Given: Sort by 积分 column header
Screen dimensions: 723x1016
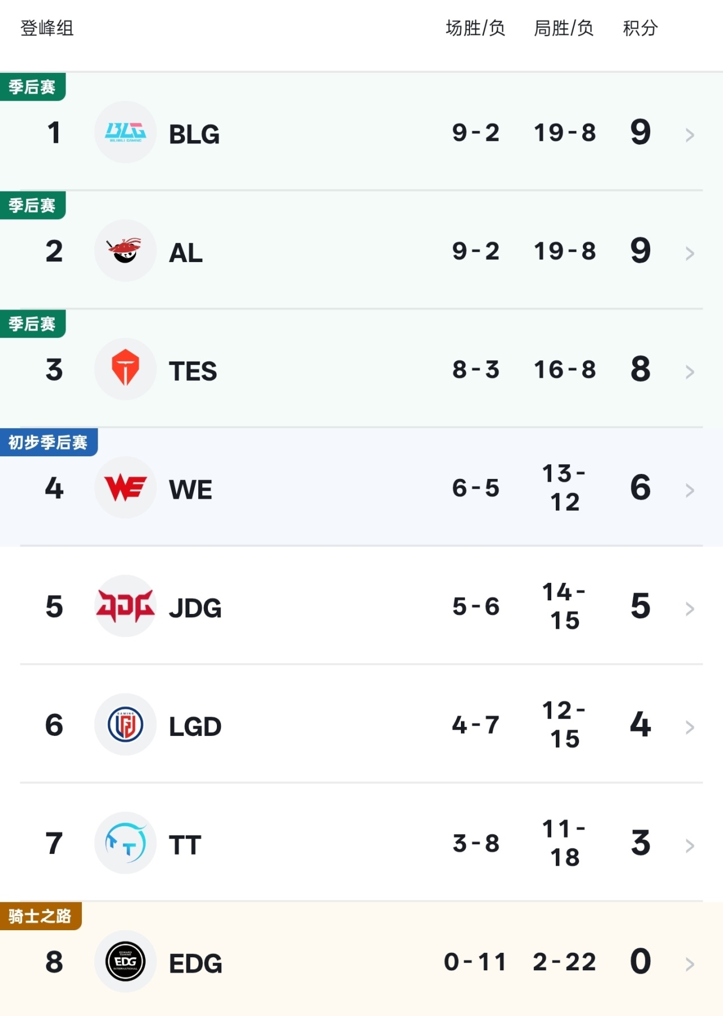Looking at the screenshot, I should pyautogui.click(x=641, y=28).
